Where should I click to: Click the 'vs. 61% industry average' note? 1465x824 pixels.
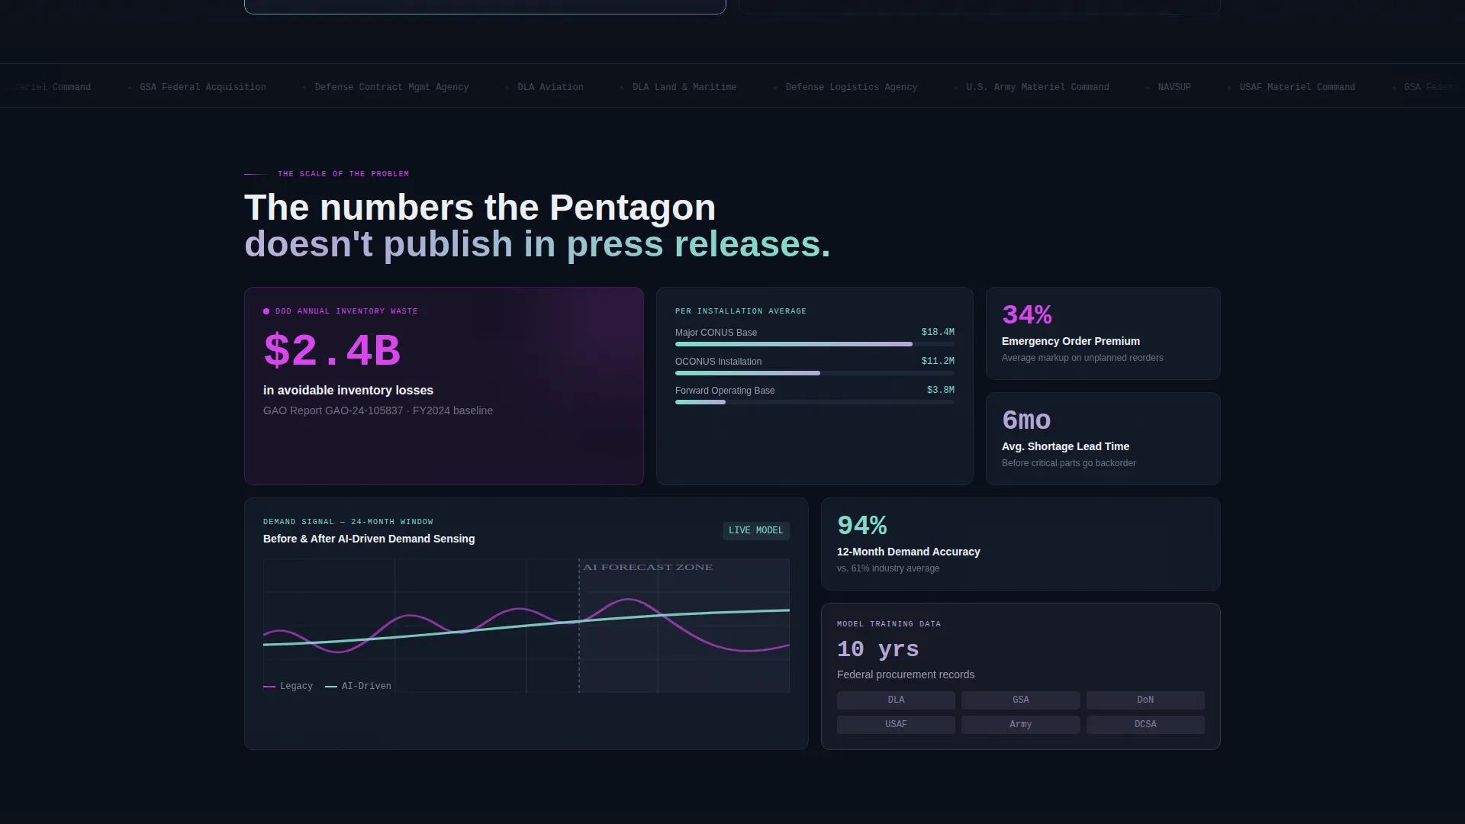point(888,568)
